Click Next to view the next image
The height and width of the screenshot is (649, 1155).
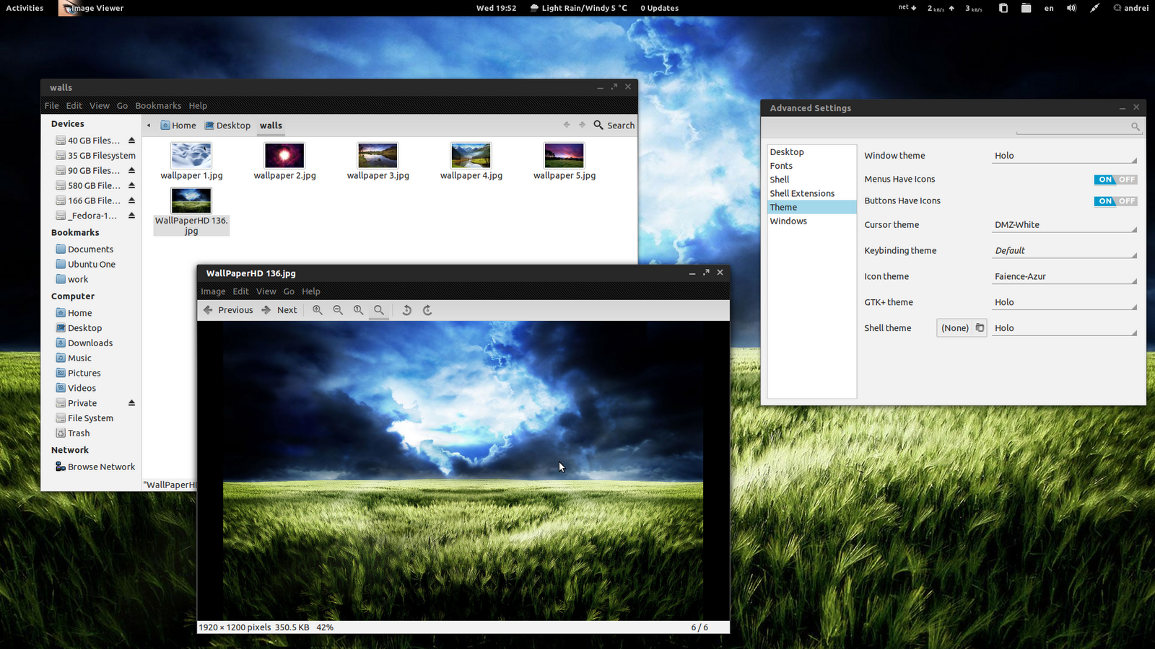tap(281, 310)
